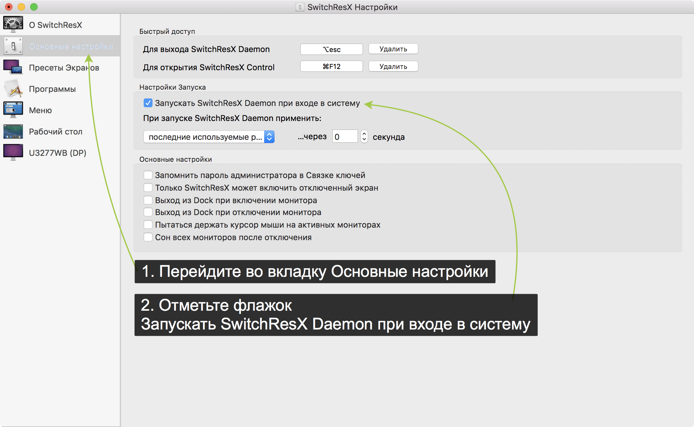694x427 pixels.
Task: Click the ⌥esc shortcut field for Daemon exit
Action: point(331,49)
